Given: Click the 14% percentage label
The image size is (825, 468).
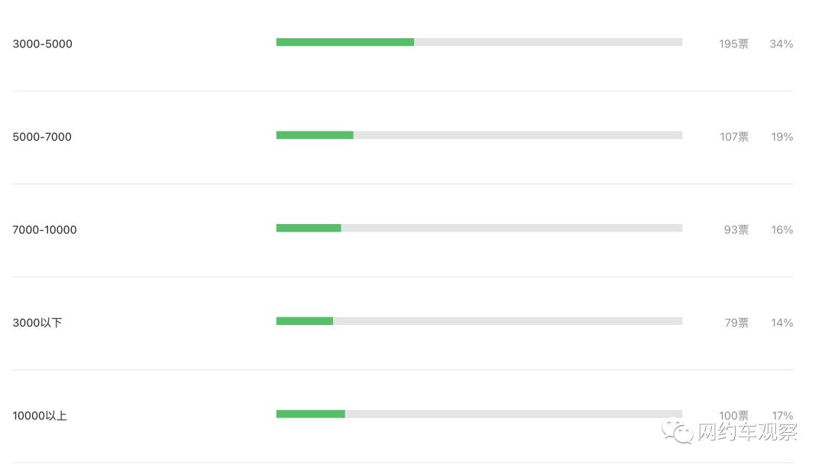Looking at the screenshot, I should [781, 323].
